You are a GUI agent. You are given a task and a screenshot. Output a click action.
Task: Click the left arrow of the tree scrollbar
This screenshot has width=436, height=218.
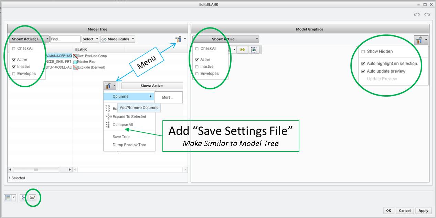pos(10,170)
